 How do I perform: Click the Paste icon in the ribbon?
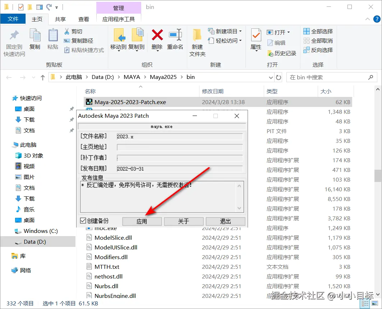pos(53,35)
